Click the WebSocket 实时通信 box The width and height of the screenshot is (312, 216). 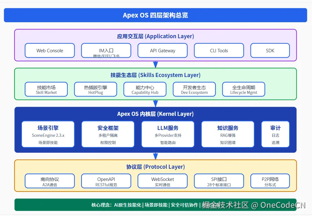(162, 181)
